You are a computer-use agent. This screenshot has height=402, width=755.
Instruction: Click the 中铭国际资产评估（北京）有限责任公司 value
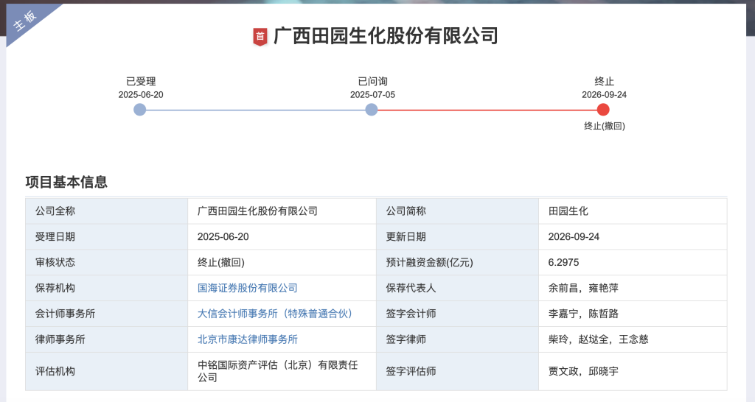pyautogui.click(x=277, y=371)
